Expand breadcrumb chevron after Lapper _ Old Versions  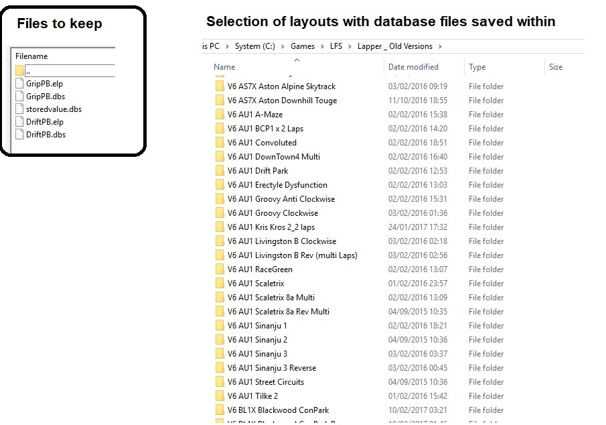pyautogui.click(x=439, y=46)
